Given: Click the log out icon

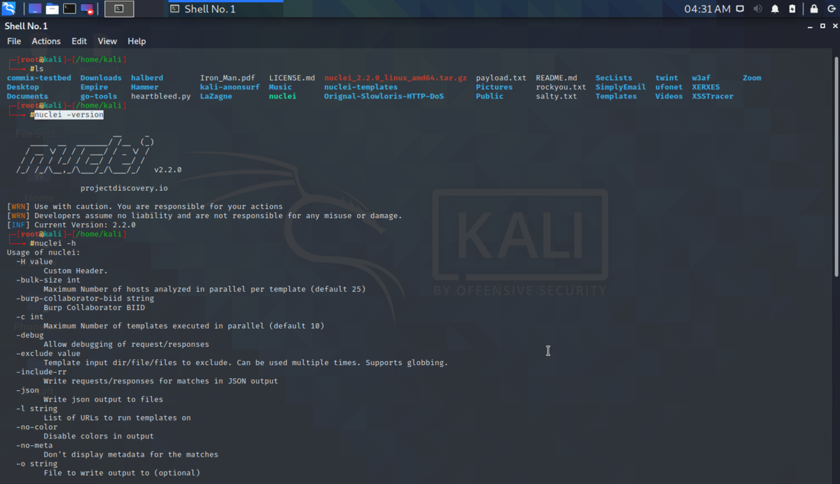Looking at the screenshot, I should coord(831,9).
